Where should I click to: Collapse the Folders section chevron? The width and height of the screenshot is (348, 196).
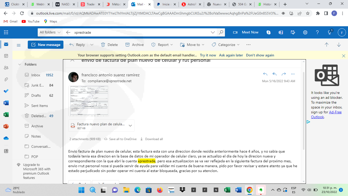pos(20,65)
